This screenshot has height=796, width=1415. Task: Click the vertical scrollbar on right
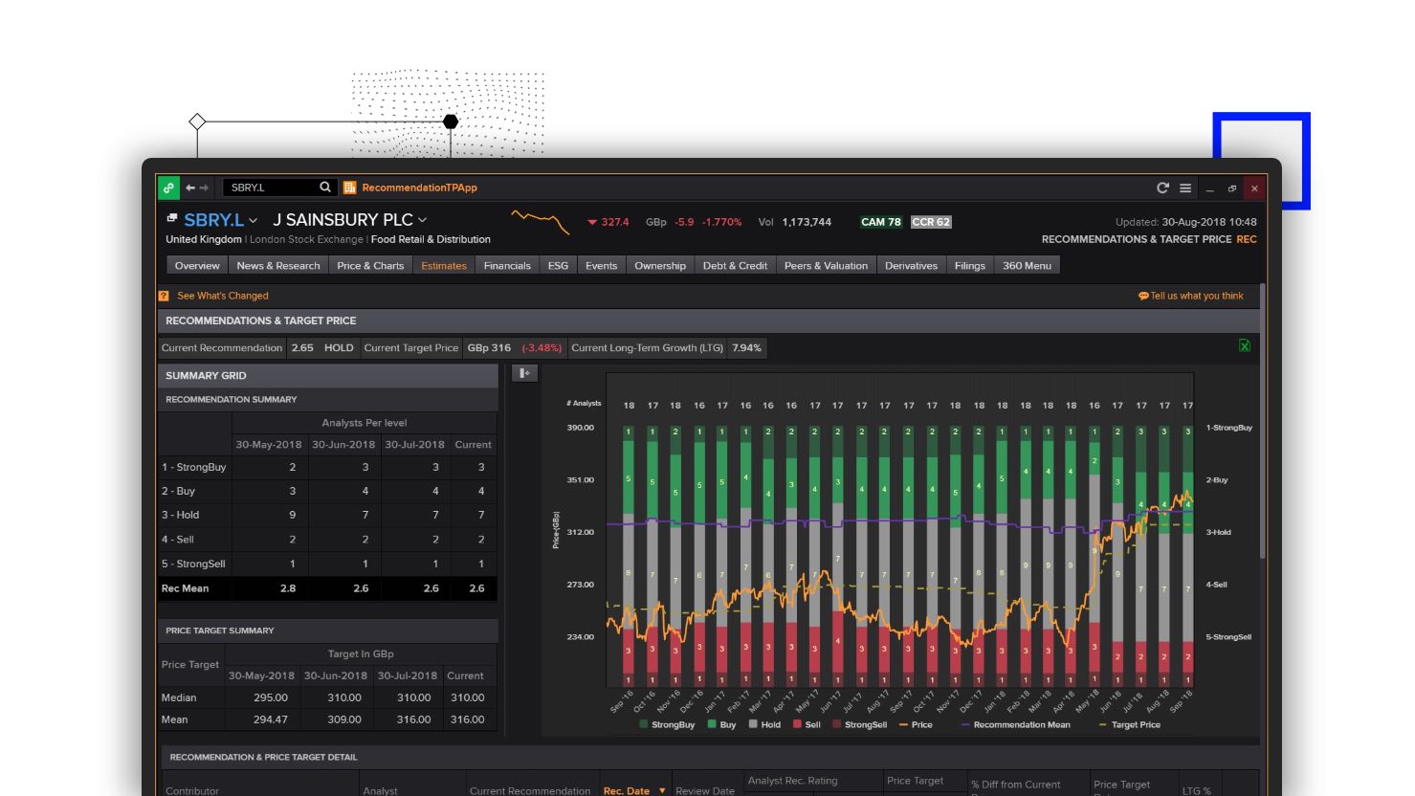(x=1263, y=421)
